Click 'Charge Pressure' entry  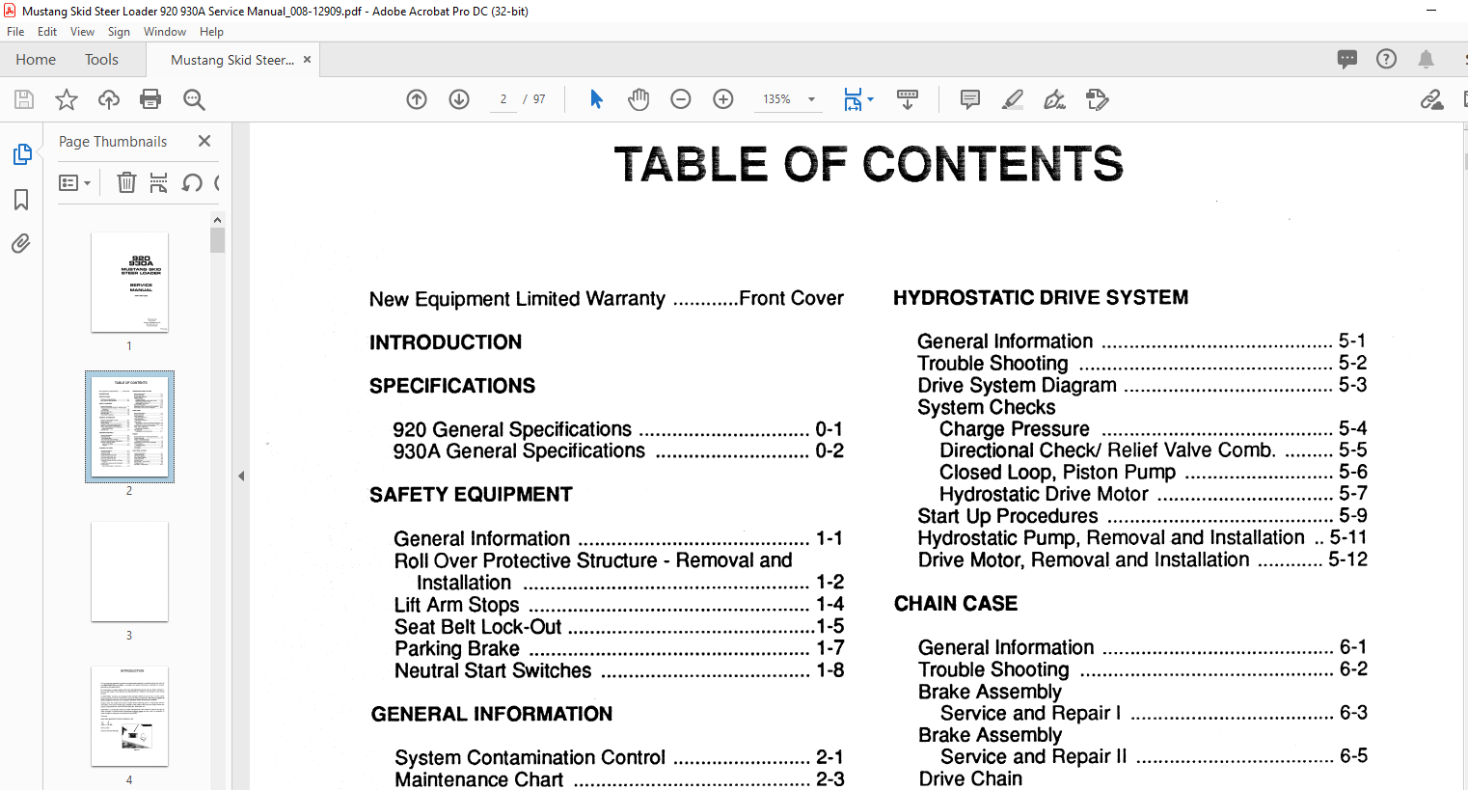coord(1154,428)
